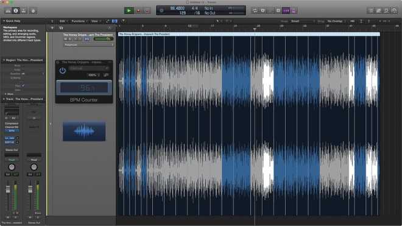This screenshot has width=402, height=226.
Task: Open the Compressor plug-in slot
Action: 12,124
